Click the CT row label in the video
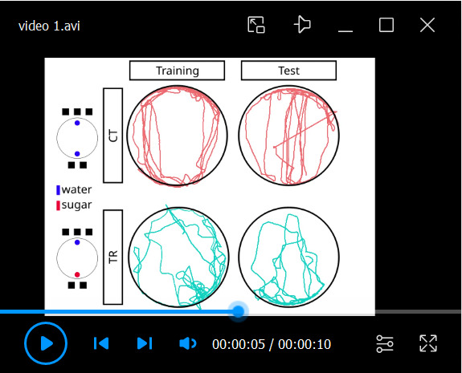Screen dimensions: 462x373 (x=112, y=136)
